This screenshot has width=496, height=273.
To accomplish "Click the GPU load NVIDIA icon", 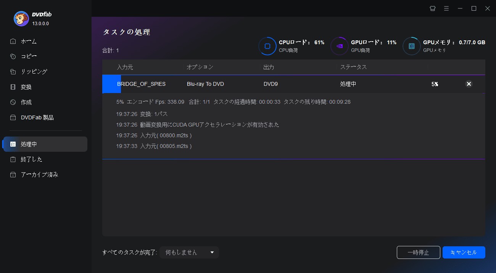I will [339, 46].
